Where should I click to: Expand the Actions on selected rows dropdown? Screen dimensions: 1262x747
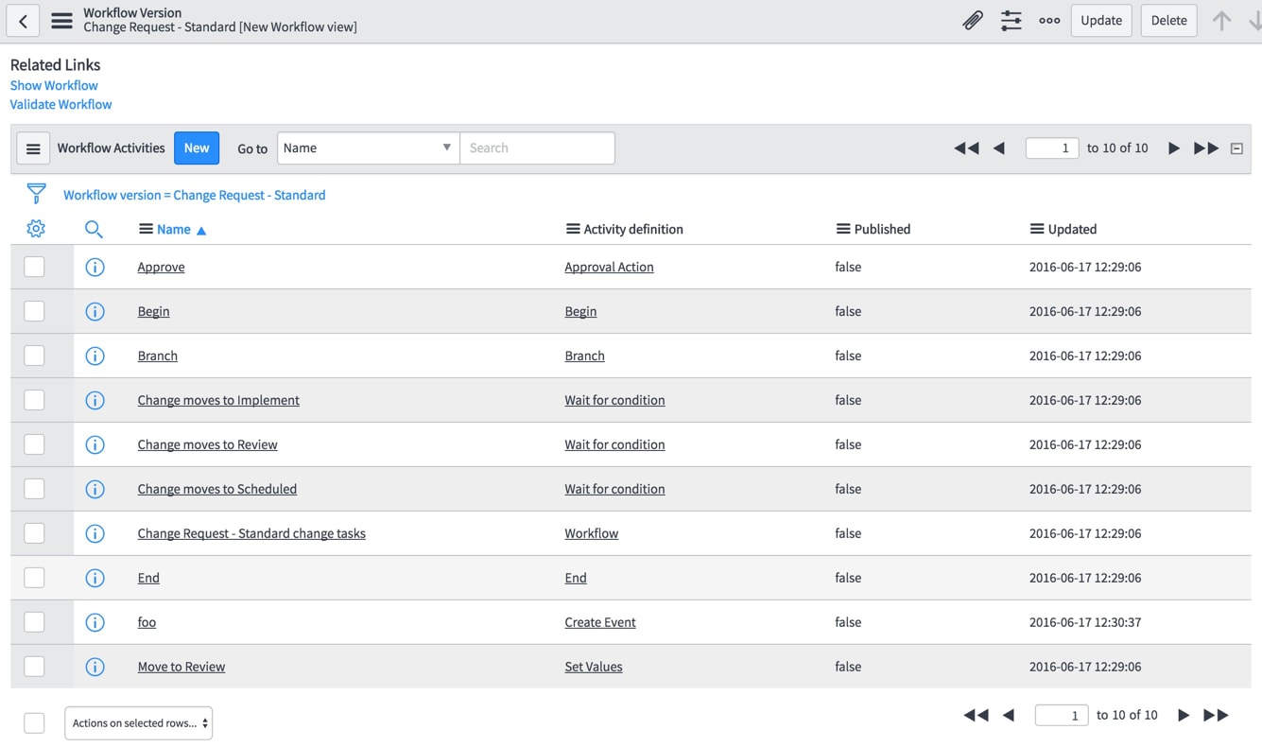138,723
